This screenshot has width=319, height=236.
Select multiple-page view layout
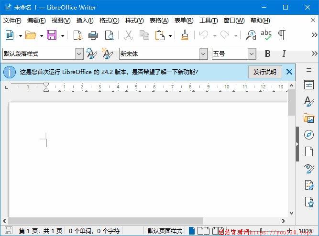click(203, 231)
